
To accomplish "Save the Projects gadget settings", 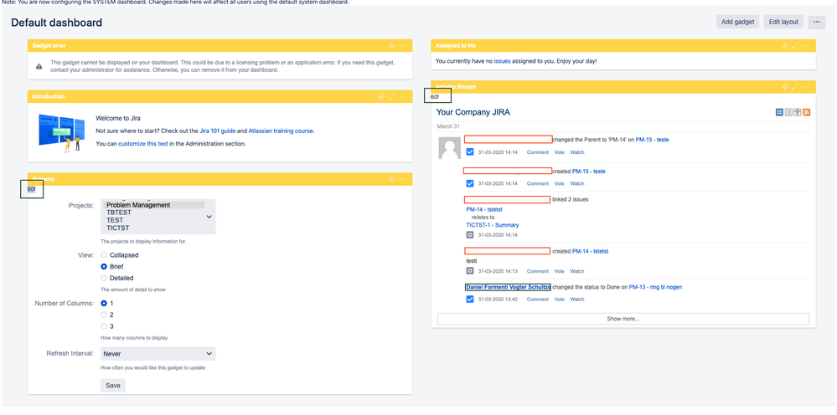I will tap(113, 386).
